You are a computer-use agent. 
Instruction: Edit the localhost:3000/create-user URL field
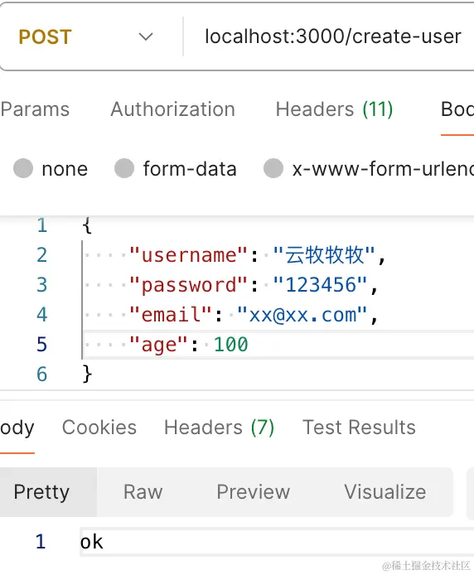(333, 36)
